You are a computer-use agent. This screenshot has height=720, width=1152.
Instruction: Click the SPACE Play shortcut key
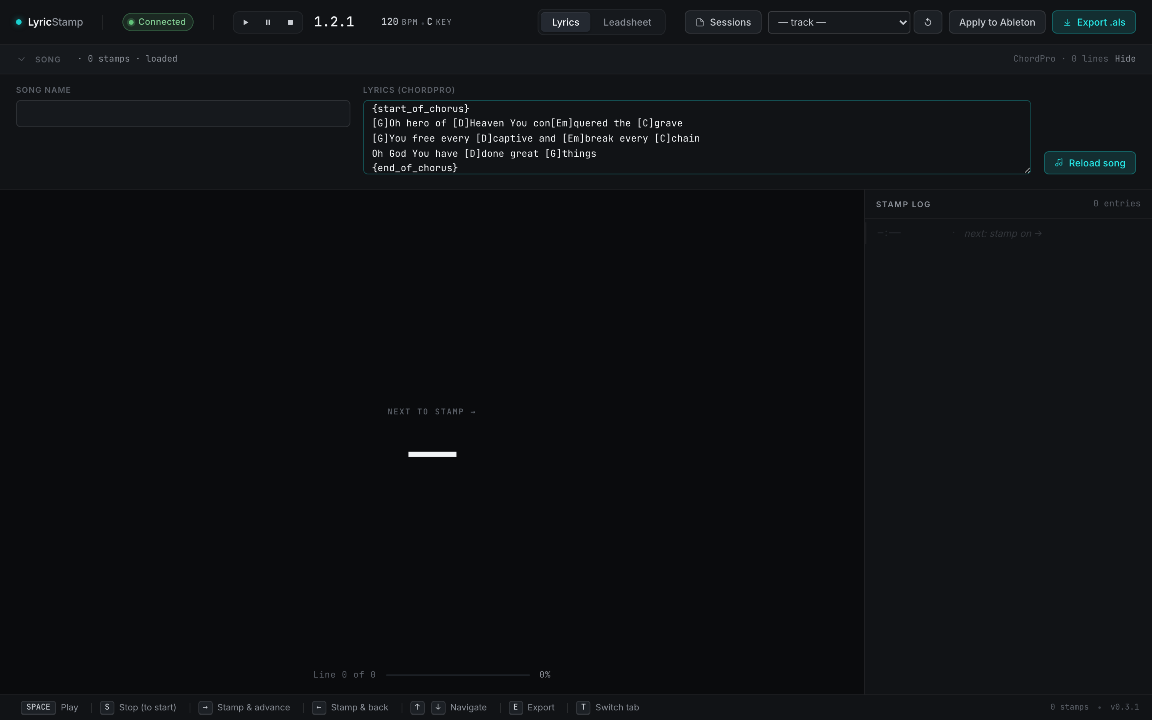38,707
